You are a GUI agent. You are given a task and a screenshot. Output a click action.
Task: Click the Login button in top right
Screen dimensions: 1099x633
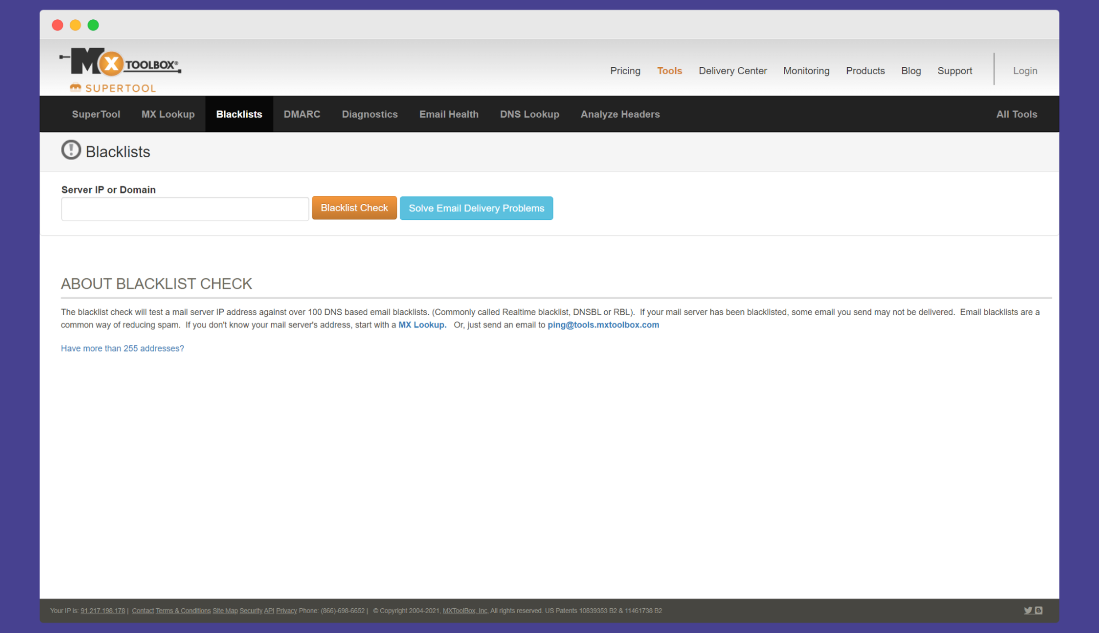click(1024, 70)
